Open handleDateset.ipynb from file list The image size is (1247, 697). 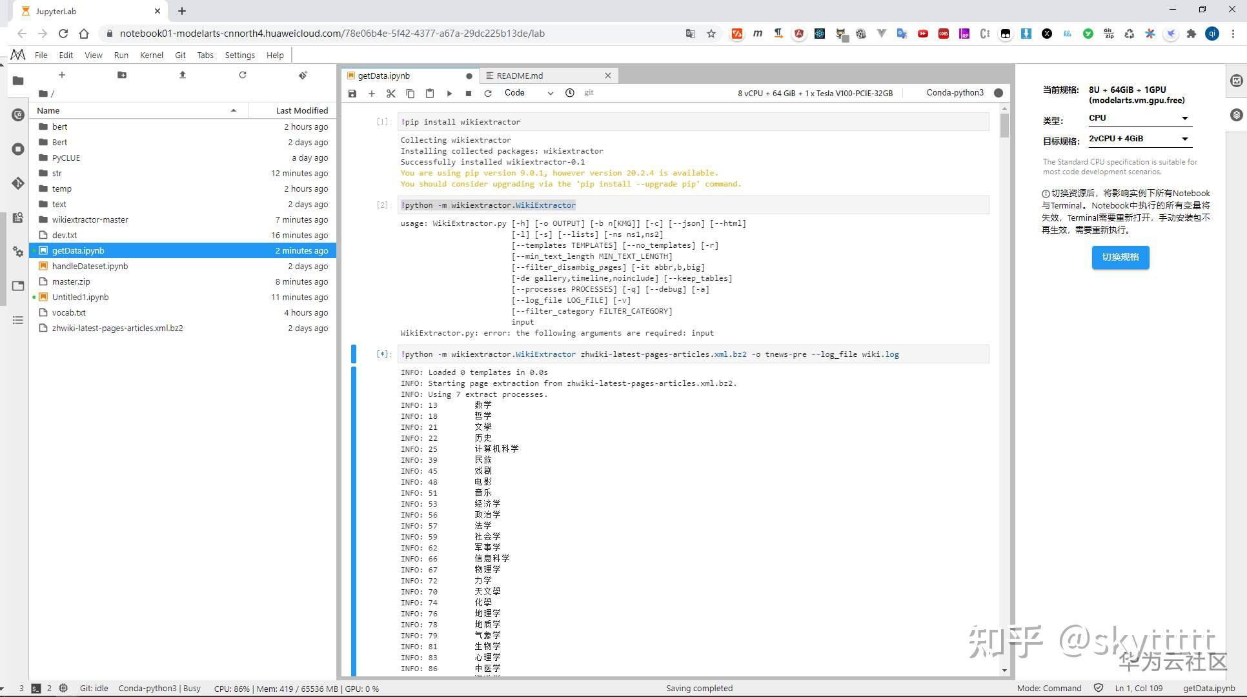coord(90,266)
